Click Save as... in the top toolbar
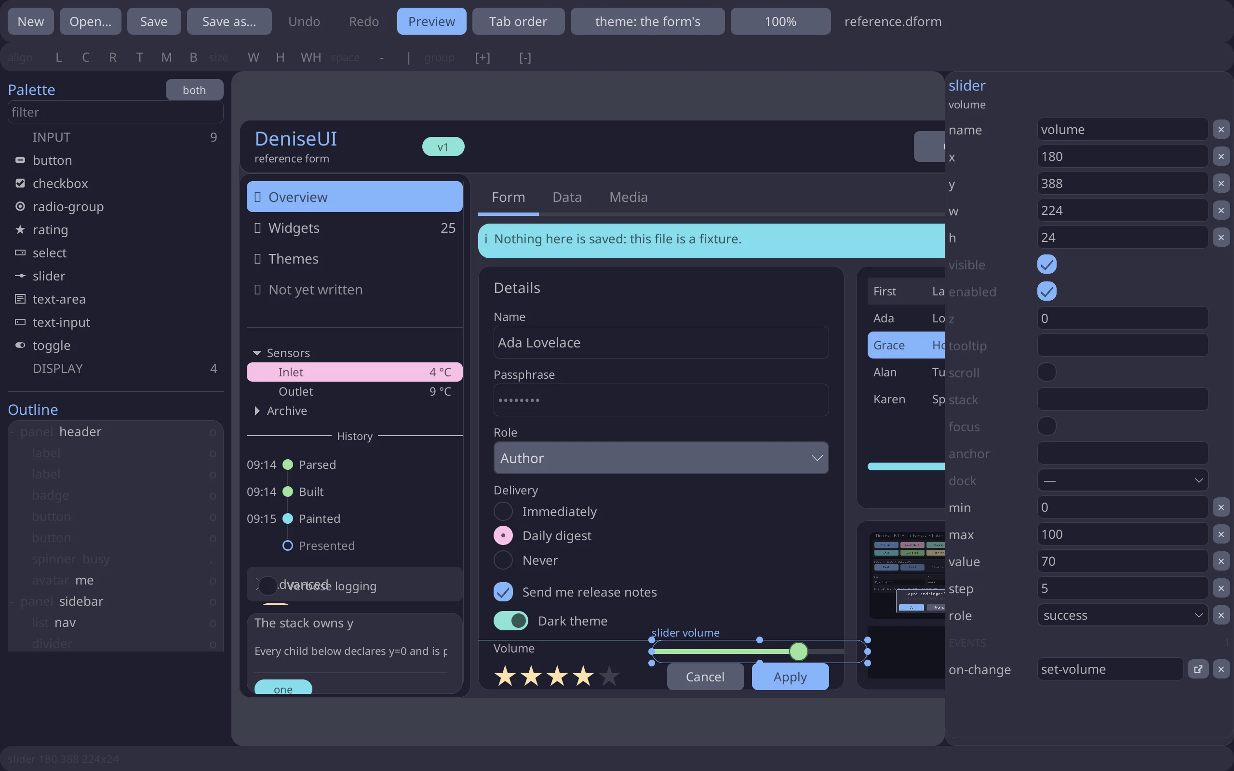 click(x=229, y=21)
